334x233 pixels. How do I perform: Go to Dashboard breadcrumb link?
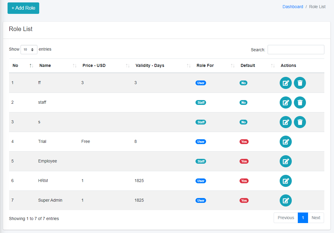(293, 7)
